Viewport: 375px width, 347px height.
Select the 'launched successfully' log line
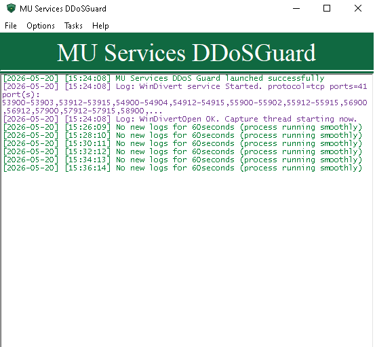[163, 78]
